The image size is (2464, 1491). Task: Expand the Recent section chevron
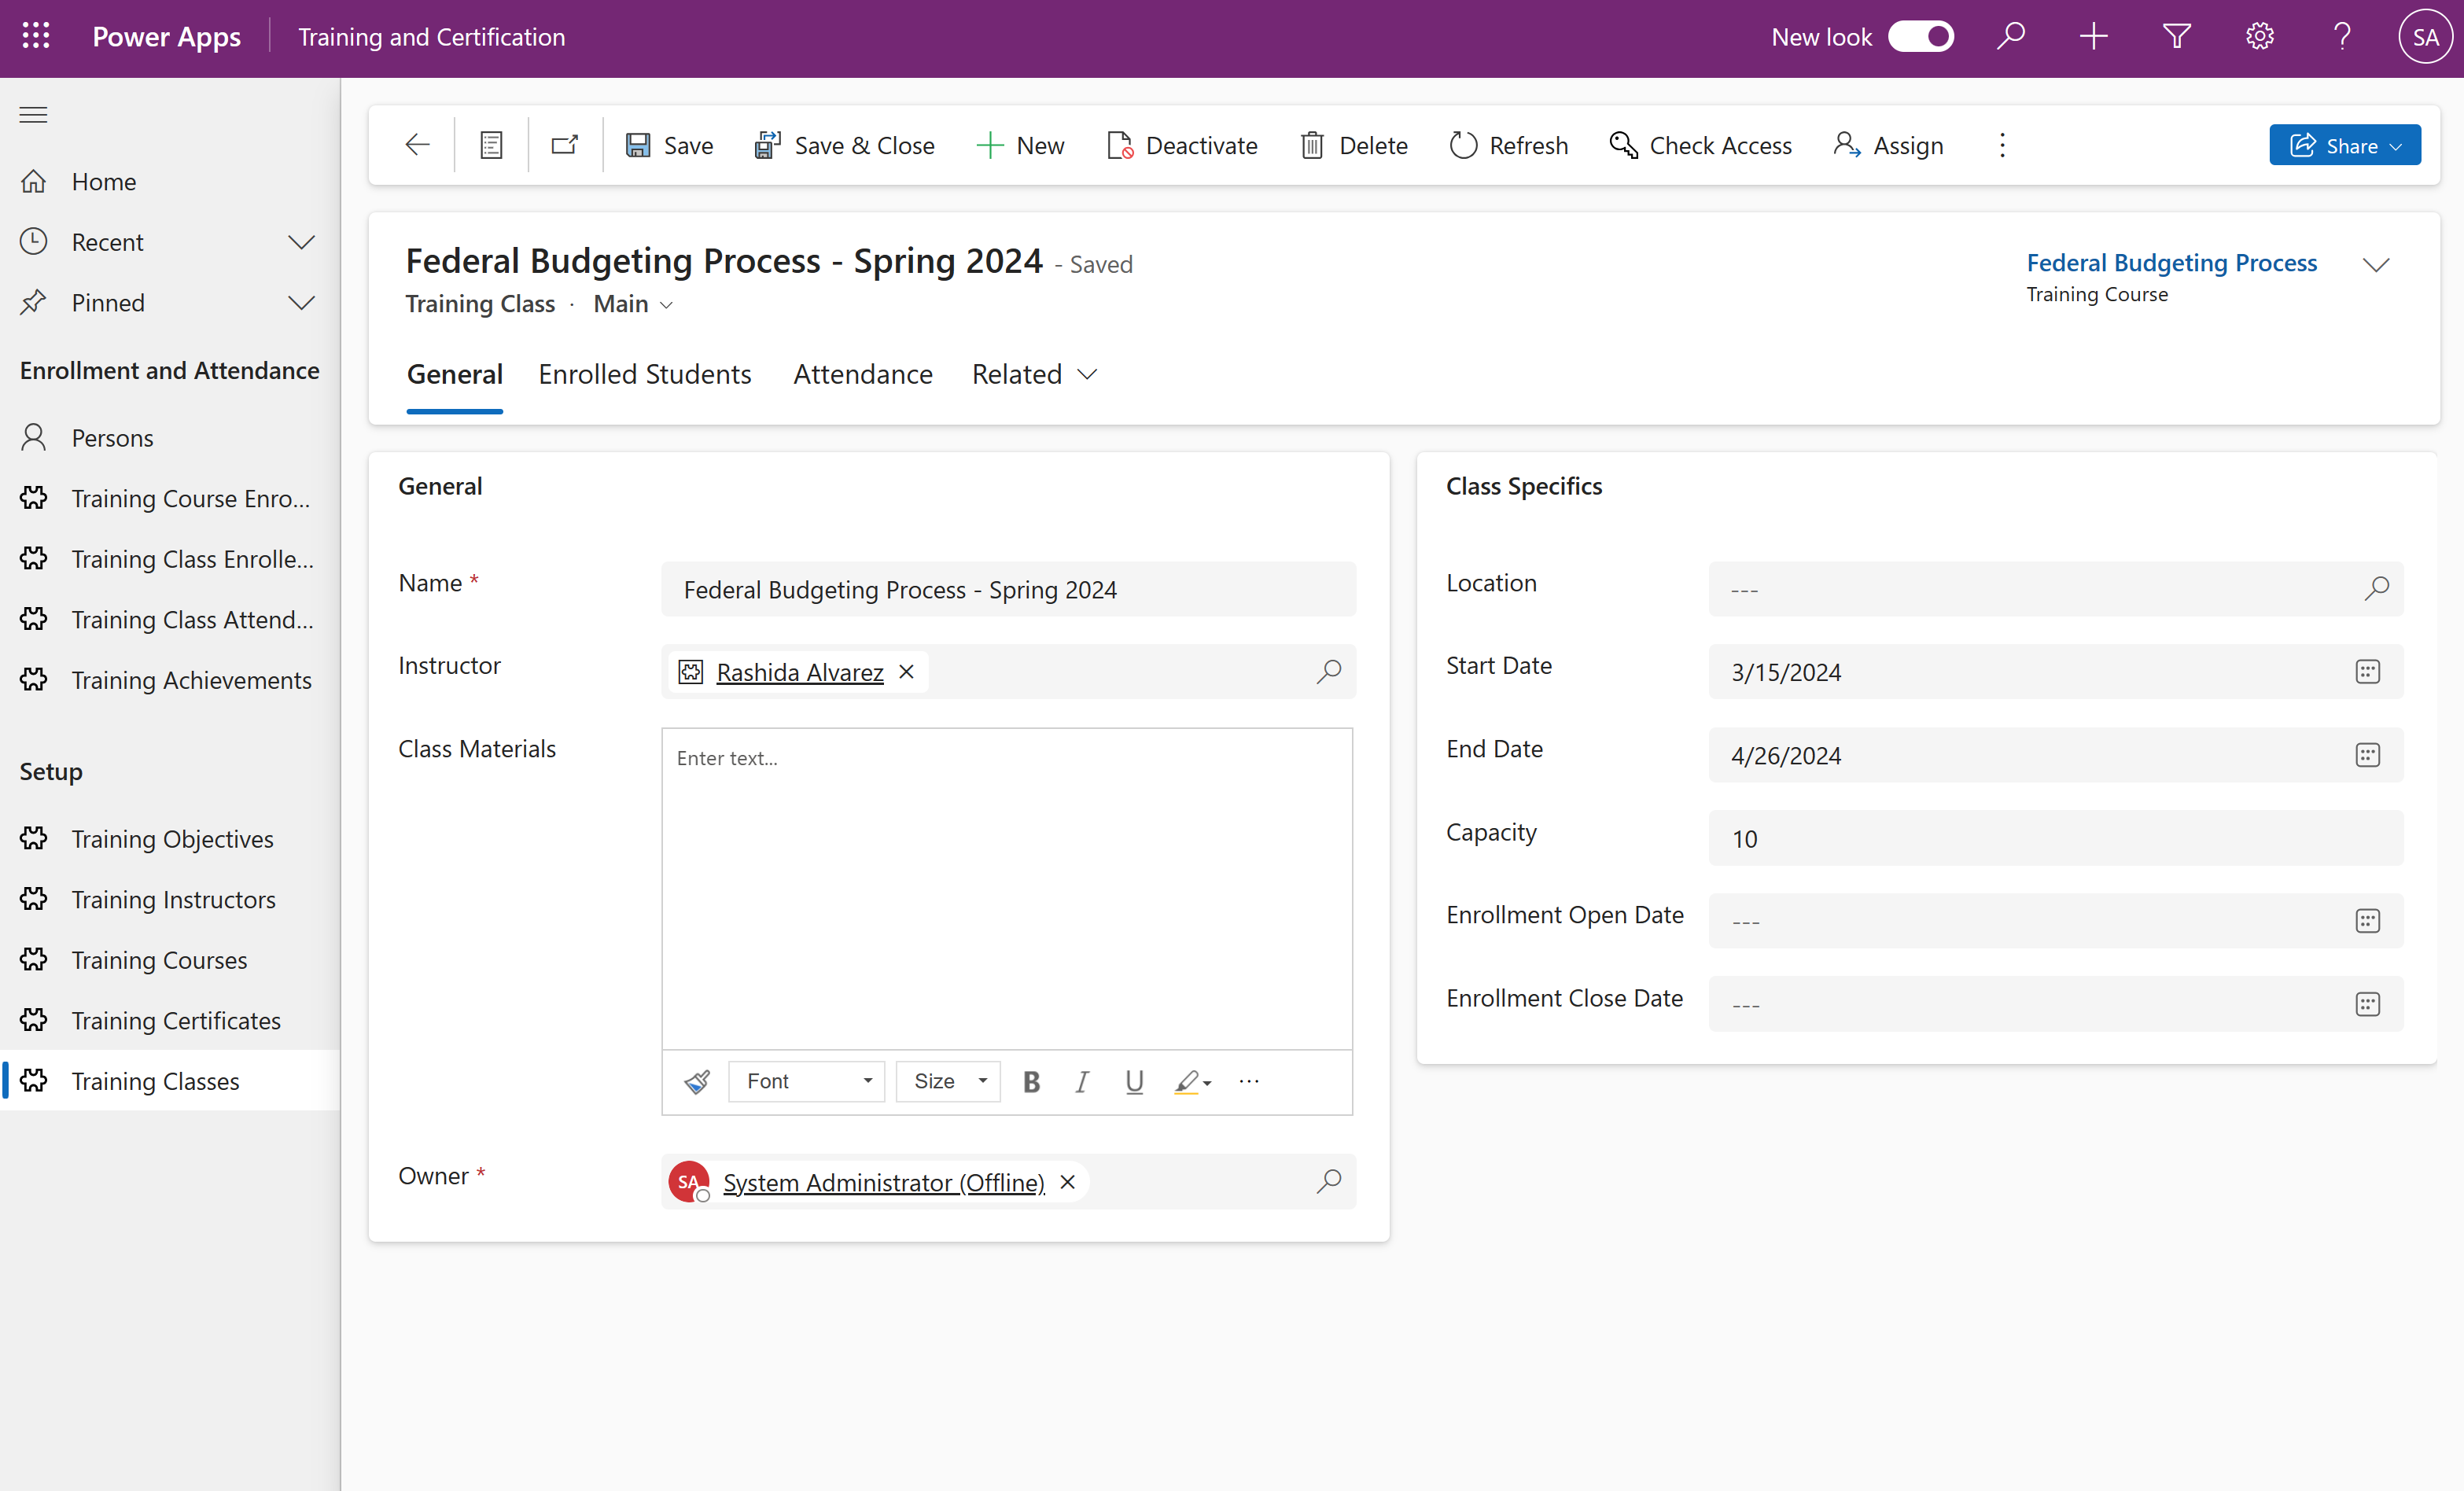301,242
